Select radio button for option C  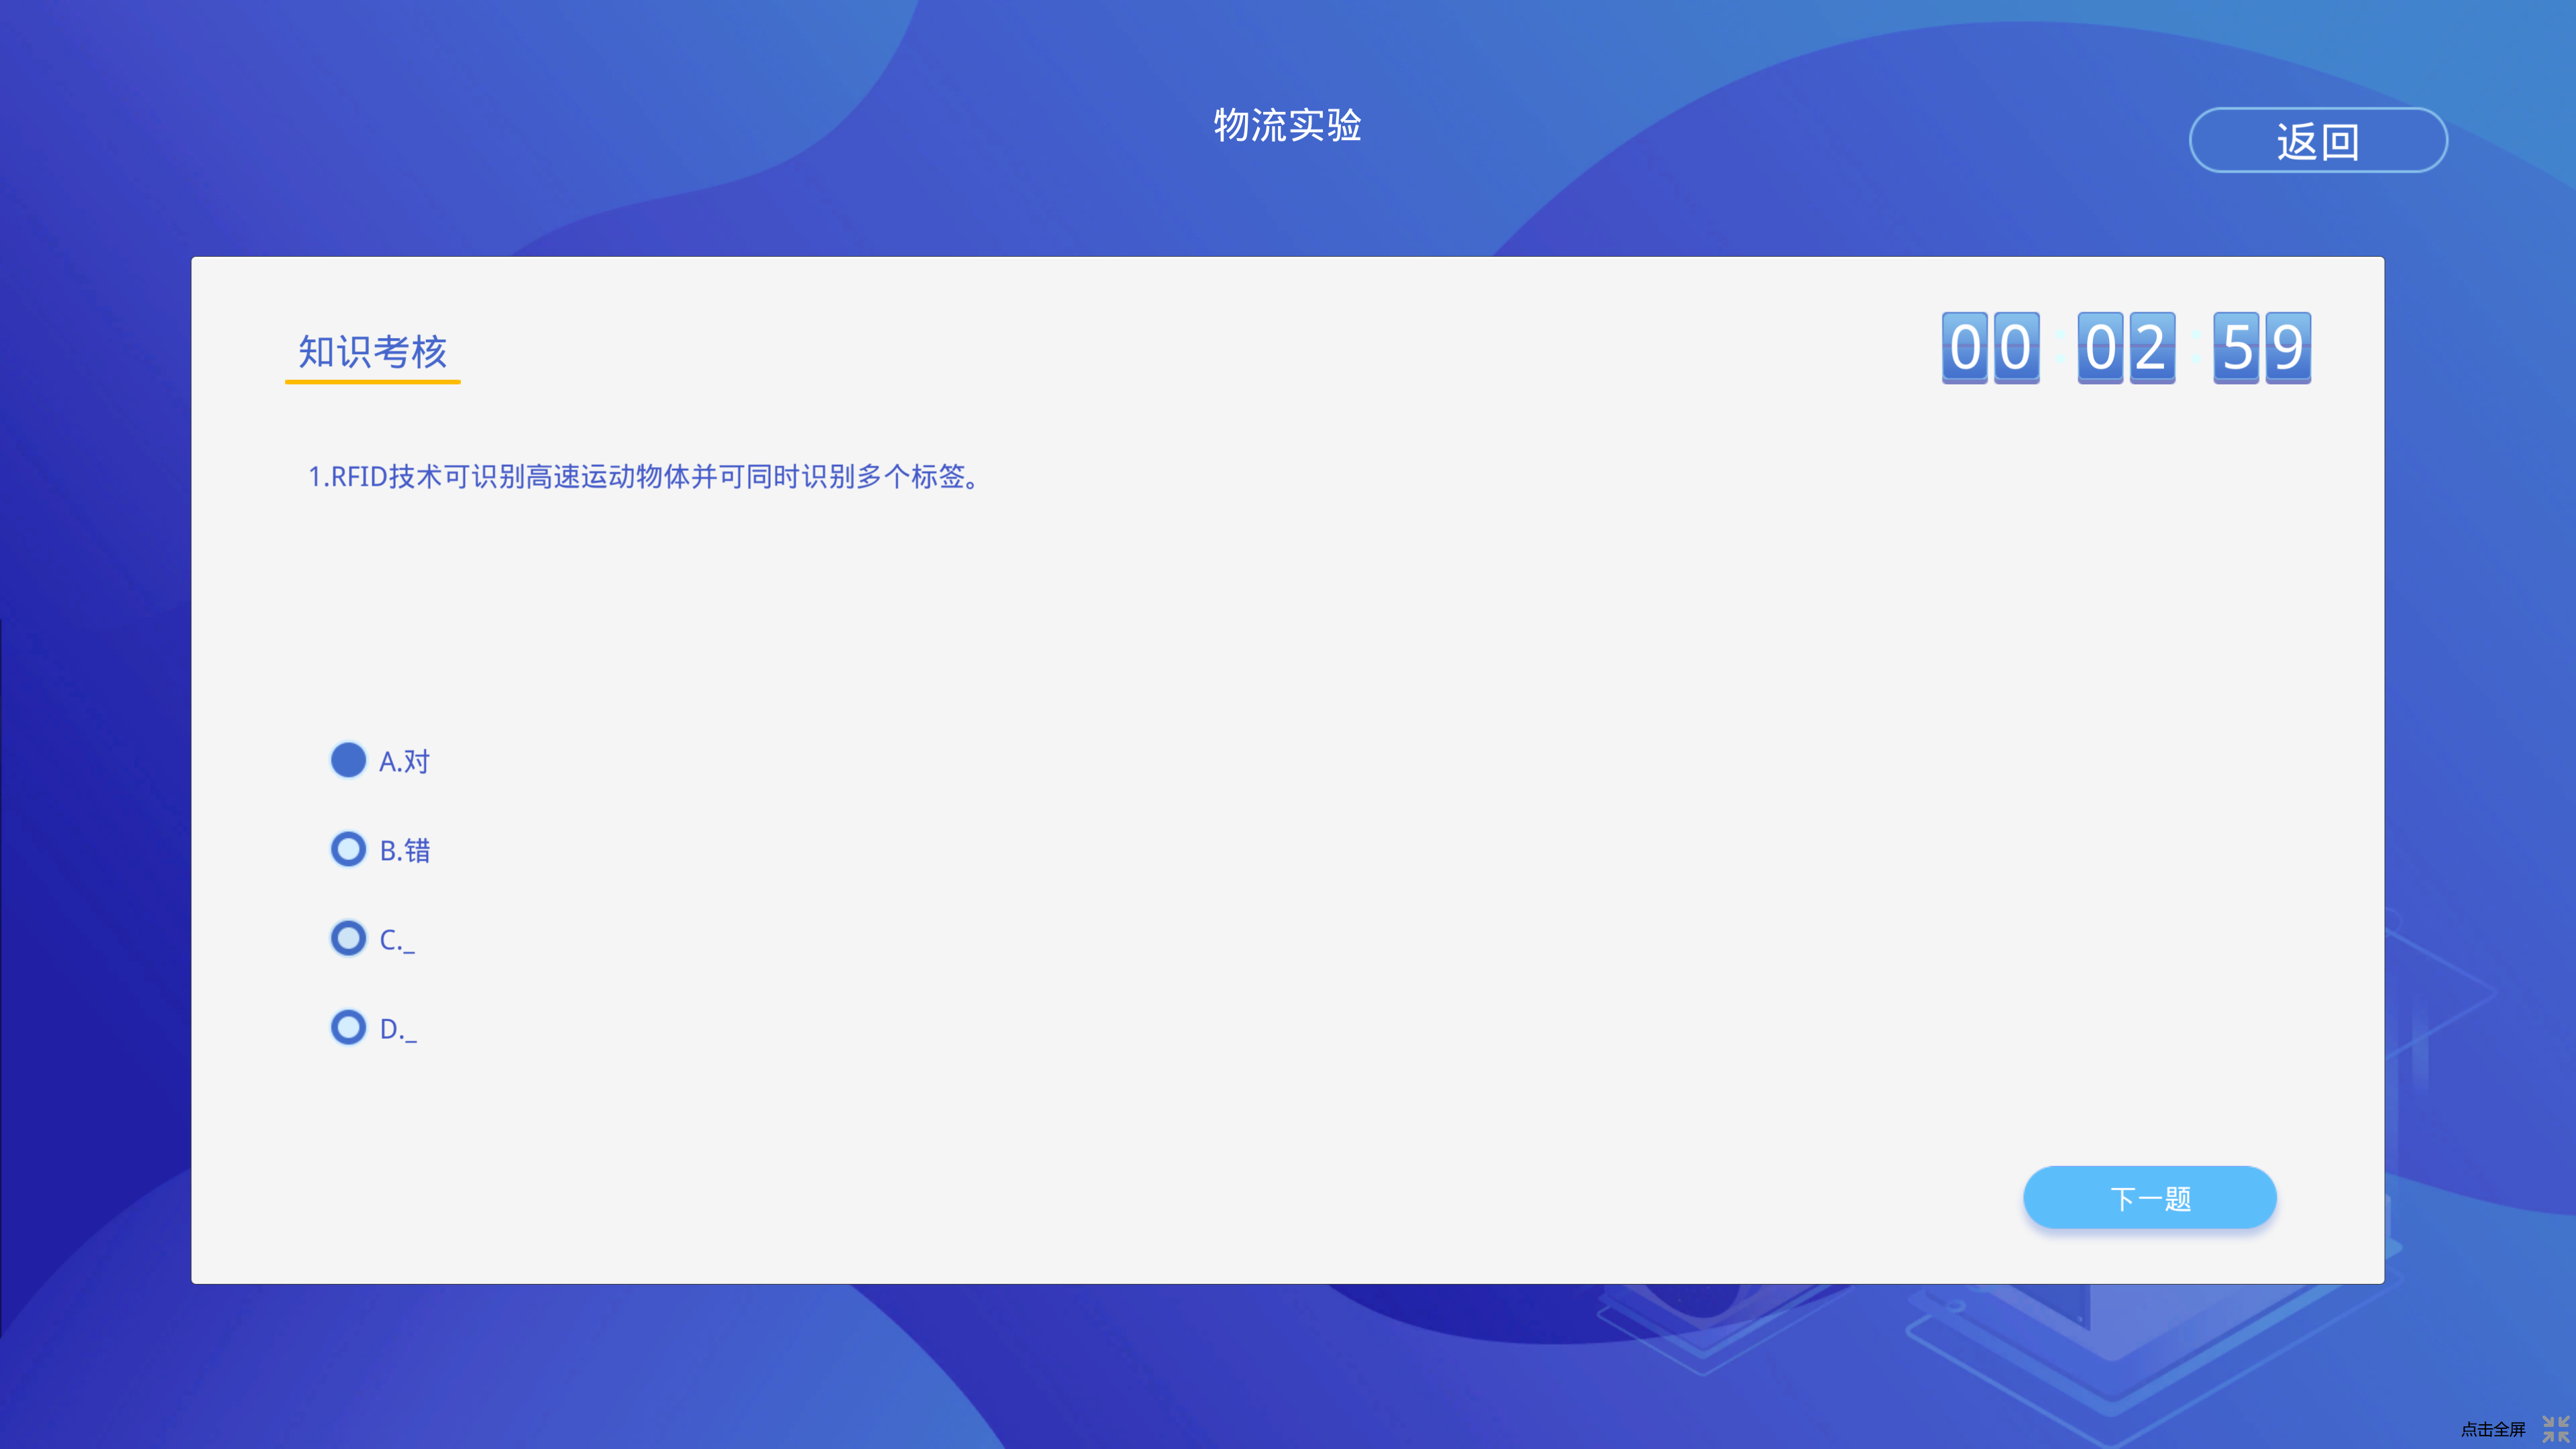[348, 938]
